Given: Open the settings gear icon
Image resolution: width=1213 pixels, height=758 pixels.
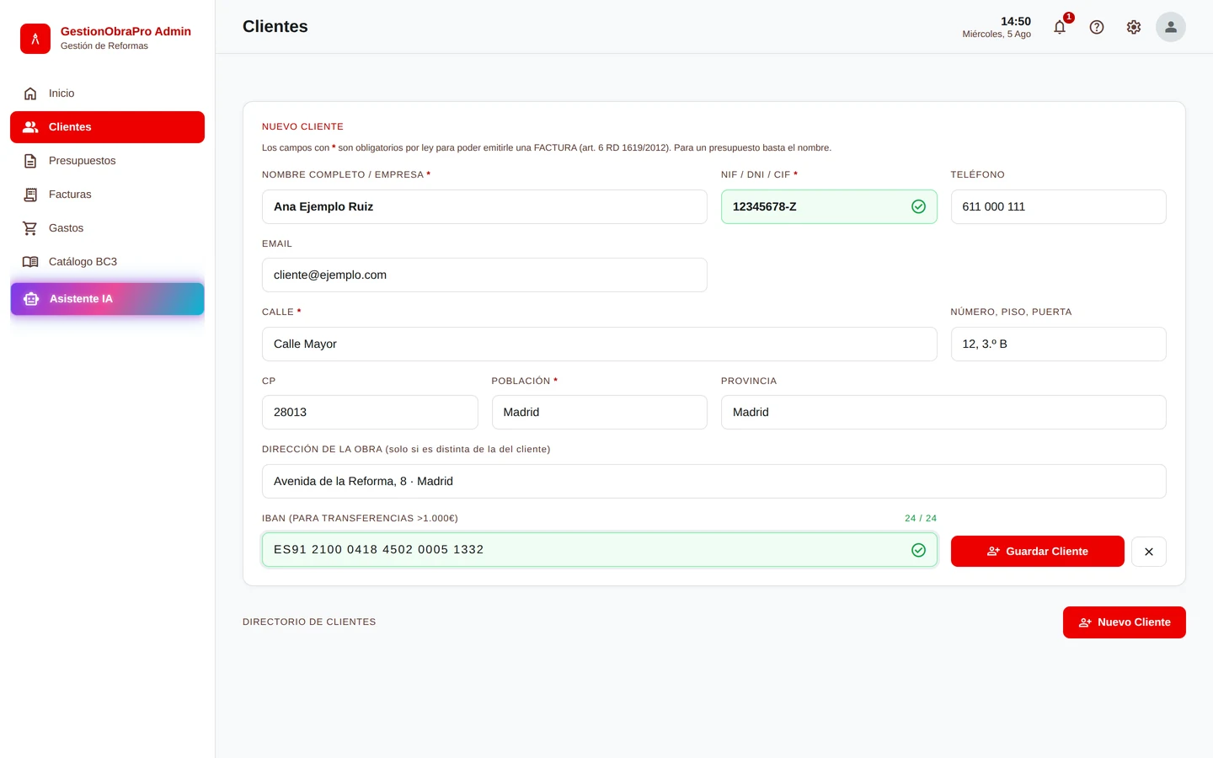Looking at the screenshot, I should [x=1134, y=27].
